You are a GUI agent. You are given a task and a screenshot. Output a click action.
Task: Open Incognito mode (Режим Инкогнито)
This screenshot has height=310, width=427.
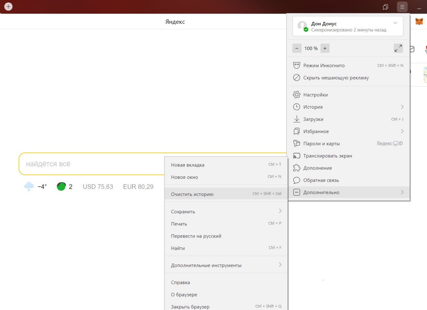click(x=324, y=66)
